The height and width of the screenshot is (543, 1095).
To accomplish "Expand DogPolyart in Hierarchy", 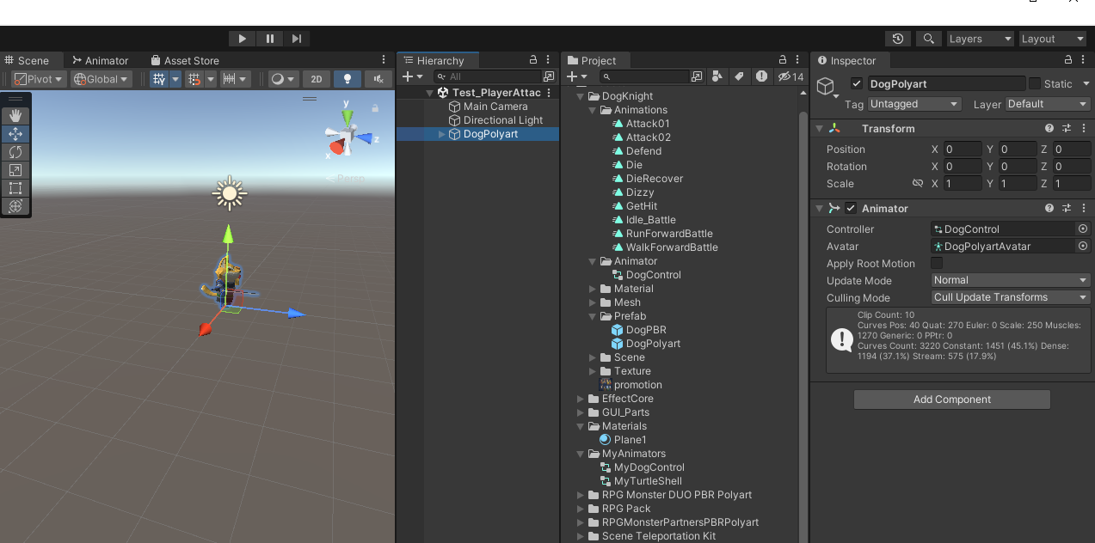I will (442, 134).
